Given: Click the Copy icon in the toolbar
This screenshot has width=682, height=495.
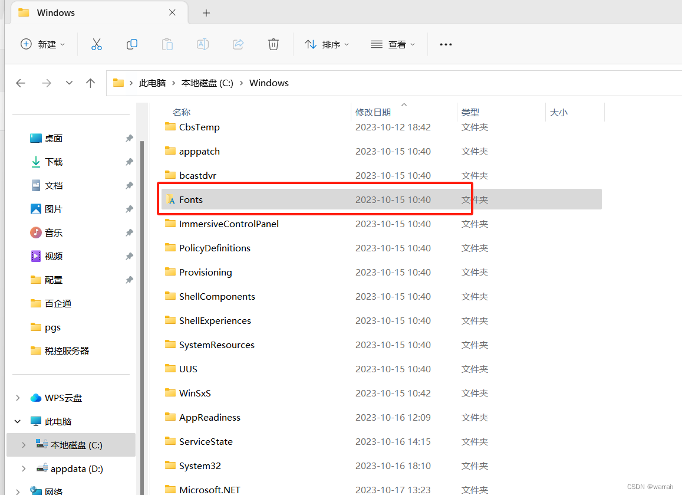Looking at the screenshot, I should [131, 44].
